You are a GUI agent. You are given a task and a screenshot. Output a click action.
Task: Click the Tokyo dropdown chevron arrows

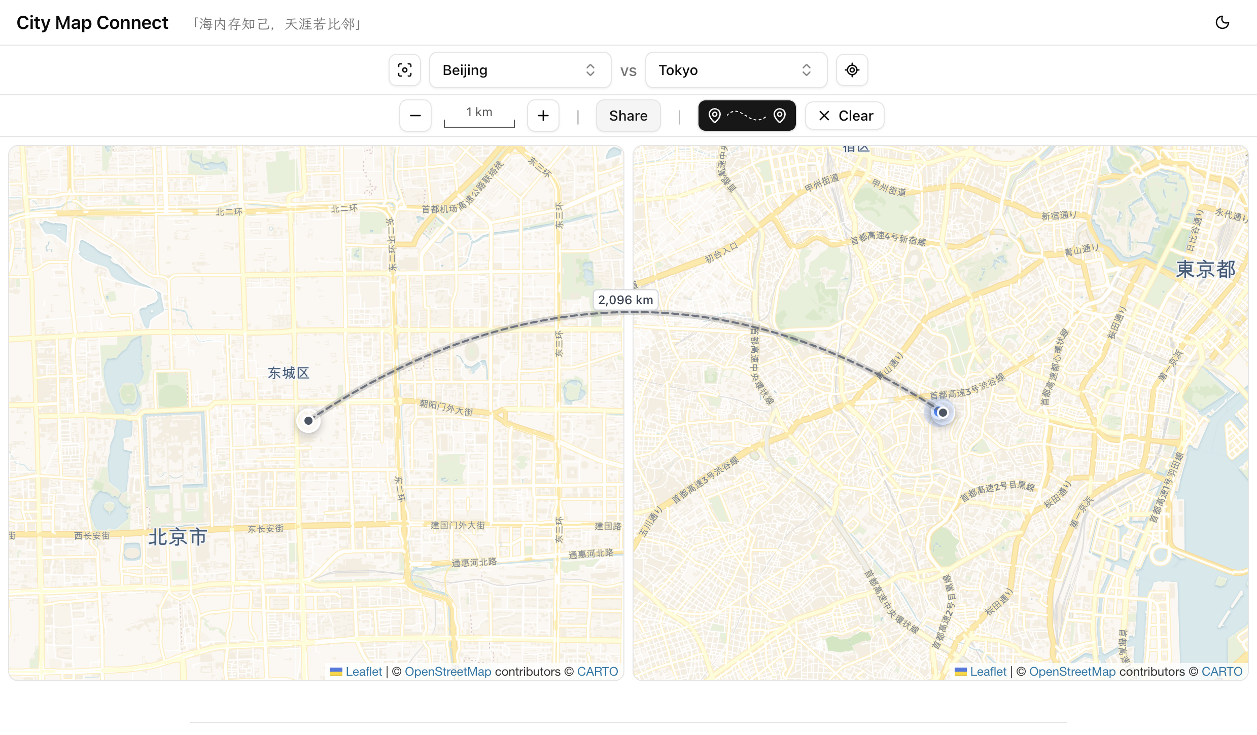(x=806, y=70)
